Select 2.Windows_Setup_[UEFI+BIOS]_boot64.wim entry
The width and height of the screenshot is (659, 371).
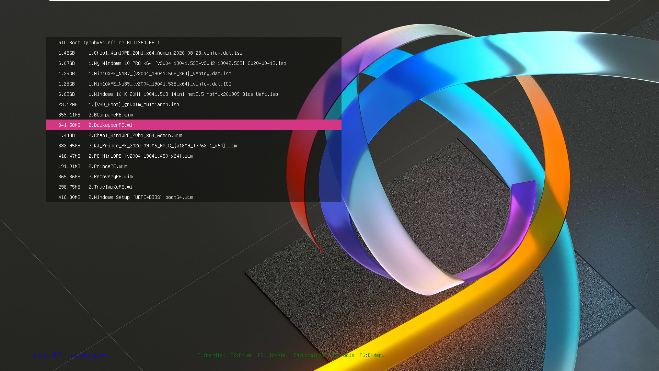click(194, 197)
